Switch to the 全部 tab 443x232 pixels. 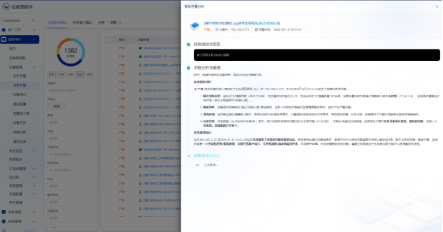[x=101, y=22]
